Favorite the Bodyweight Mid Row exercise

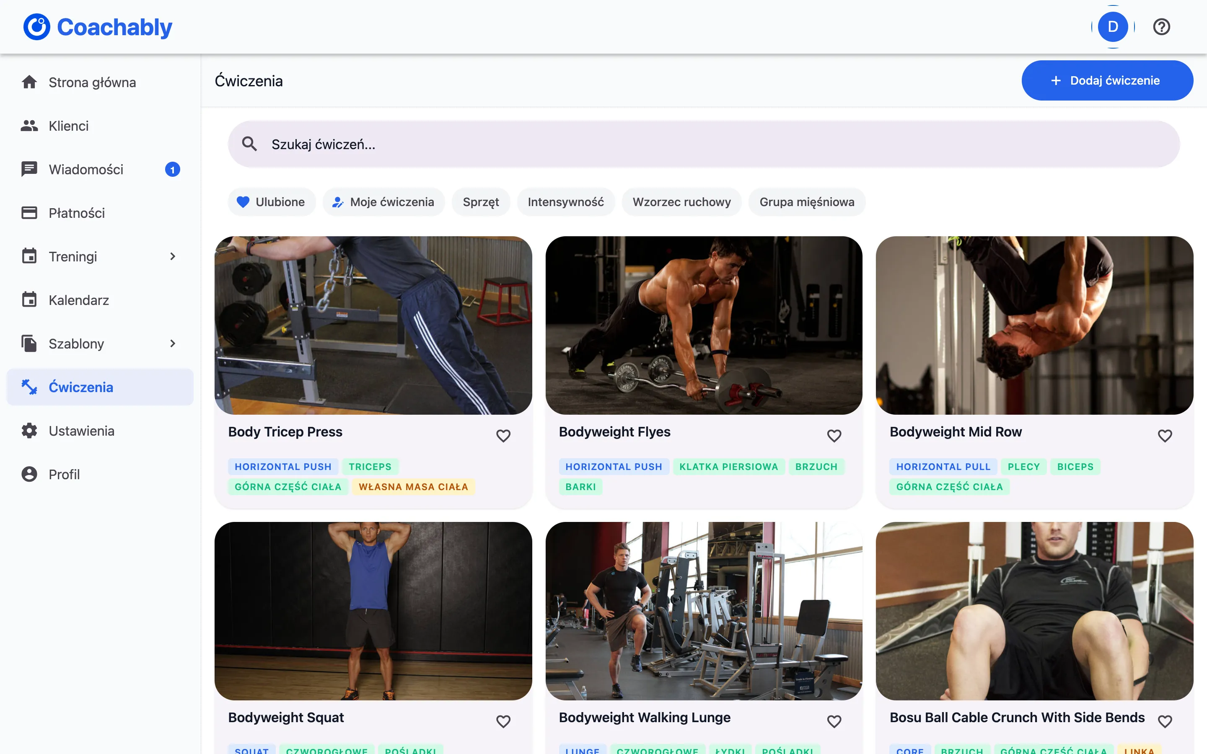(1165, 435)
